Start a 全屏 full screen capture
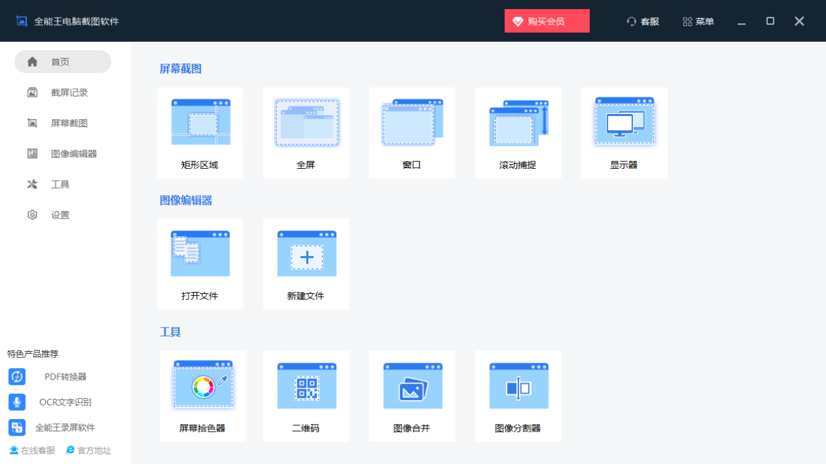 (x=306, y=122)
